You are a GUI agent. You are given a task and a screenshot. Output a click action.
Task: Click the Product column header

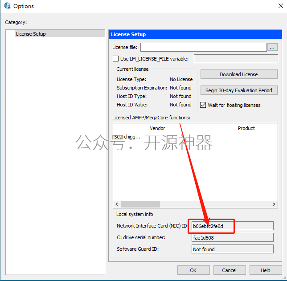240,128
